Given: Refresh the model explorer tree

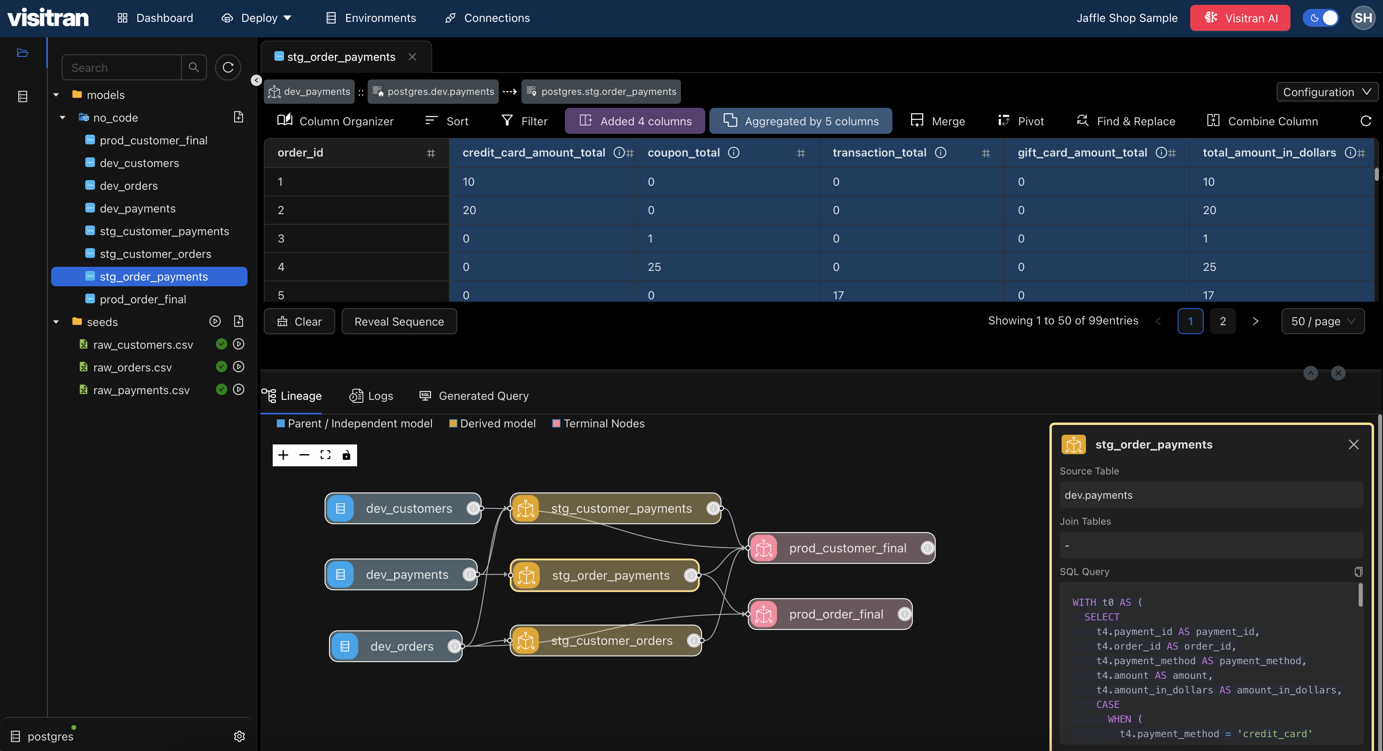Looking at the screenshot, I should 228,67.
